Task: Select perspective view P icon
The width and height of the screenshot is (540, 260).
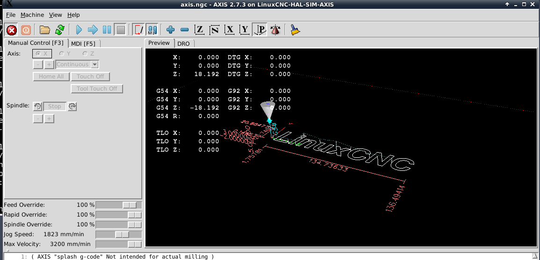Action: point(260,30)
